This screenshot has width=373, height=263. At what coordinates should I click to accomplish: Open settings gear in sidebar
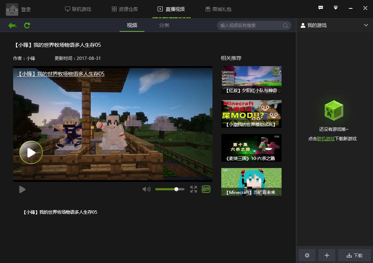(x=307, y=255)
